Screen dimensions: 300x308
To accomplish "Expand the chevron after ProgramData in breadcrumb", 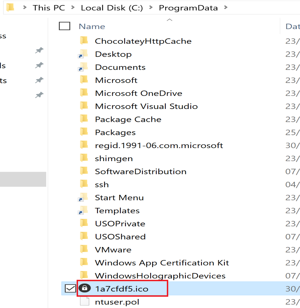I will click(225, 8).
